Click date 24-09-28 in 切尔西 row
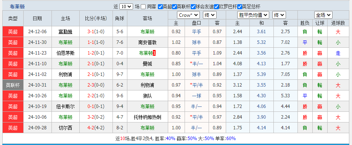This screenshot has width=352, height=145. pos(37,128)
